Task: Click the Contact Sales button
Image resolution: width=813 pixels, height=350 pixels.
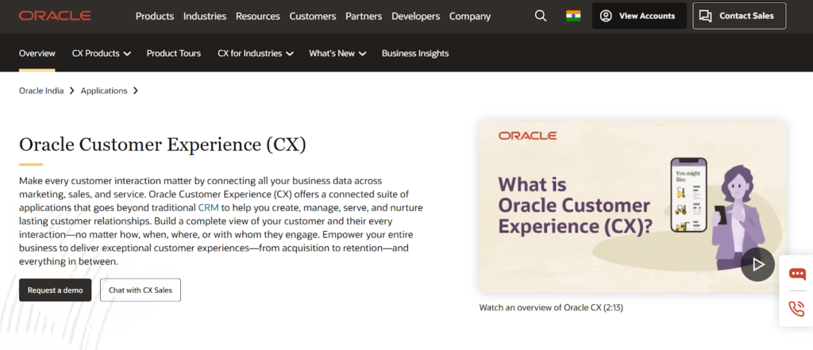Action: coord(738,16)
